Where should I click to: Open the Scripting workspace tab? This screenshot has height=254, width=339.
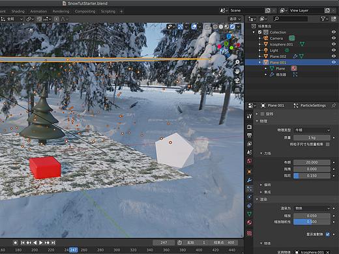(108, 11)
